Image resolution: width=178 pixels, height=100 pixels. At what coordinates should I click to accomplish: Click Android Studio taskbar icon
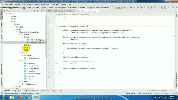coord(36,97)
